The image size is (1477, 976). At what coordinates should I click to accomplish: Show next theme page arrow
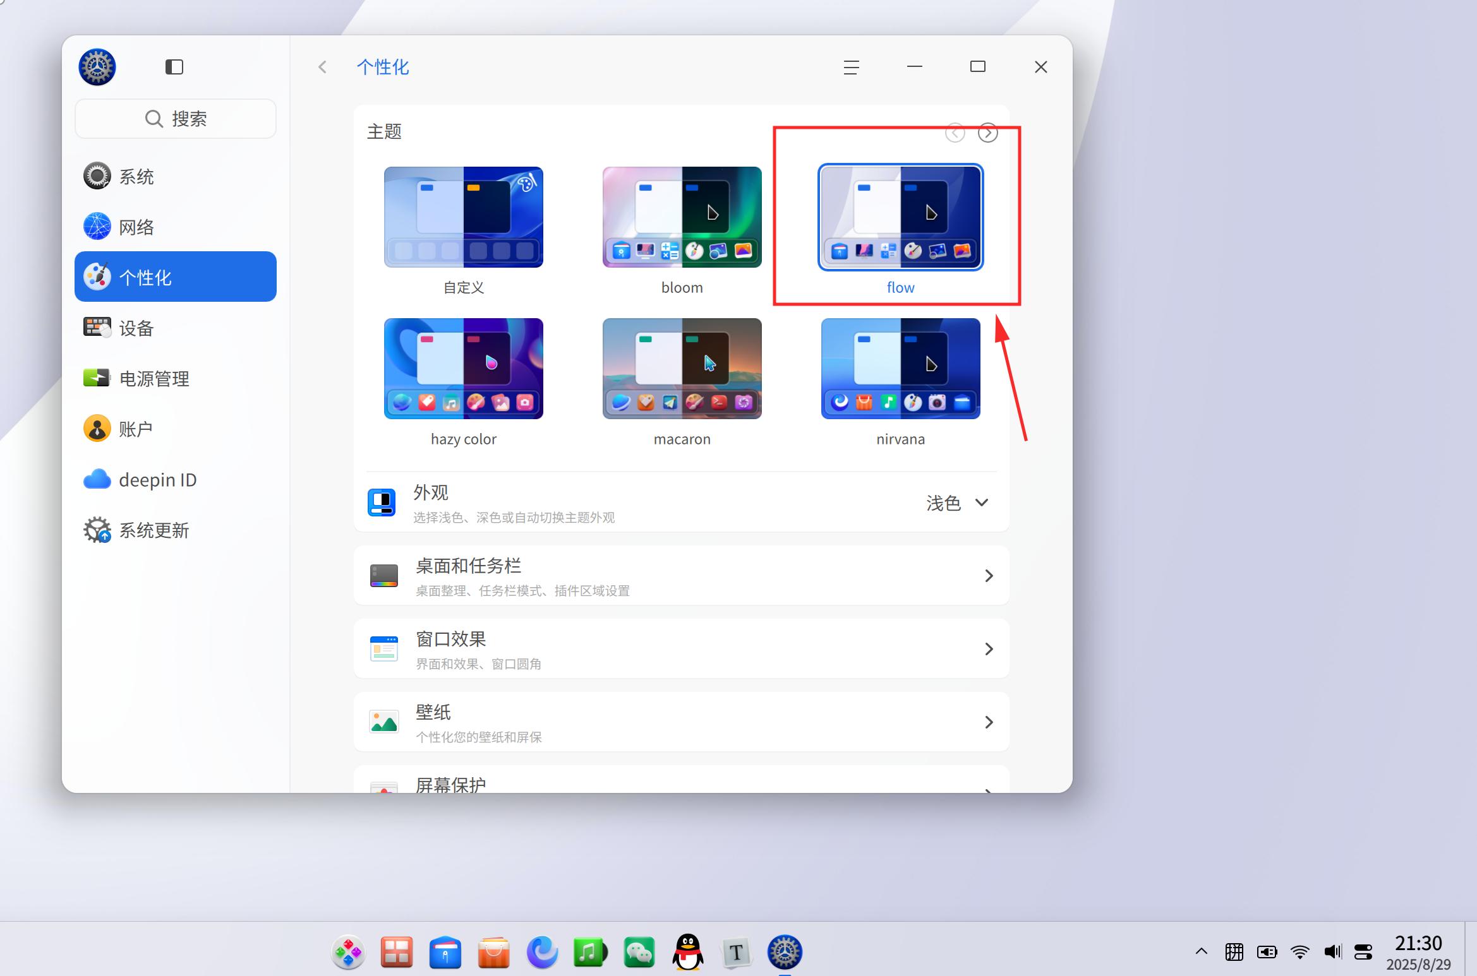pyautogui.click(x=988, y=133)
